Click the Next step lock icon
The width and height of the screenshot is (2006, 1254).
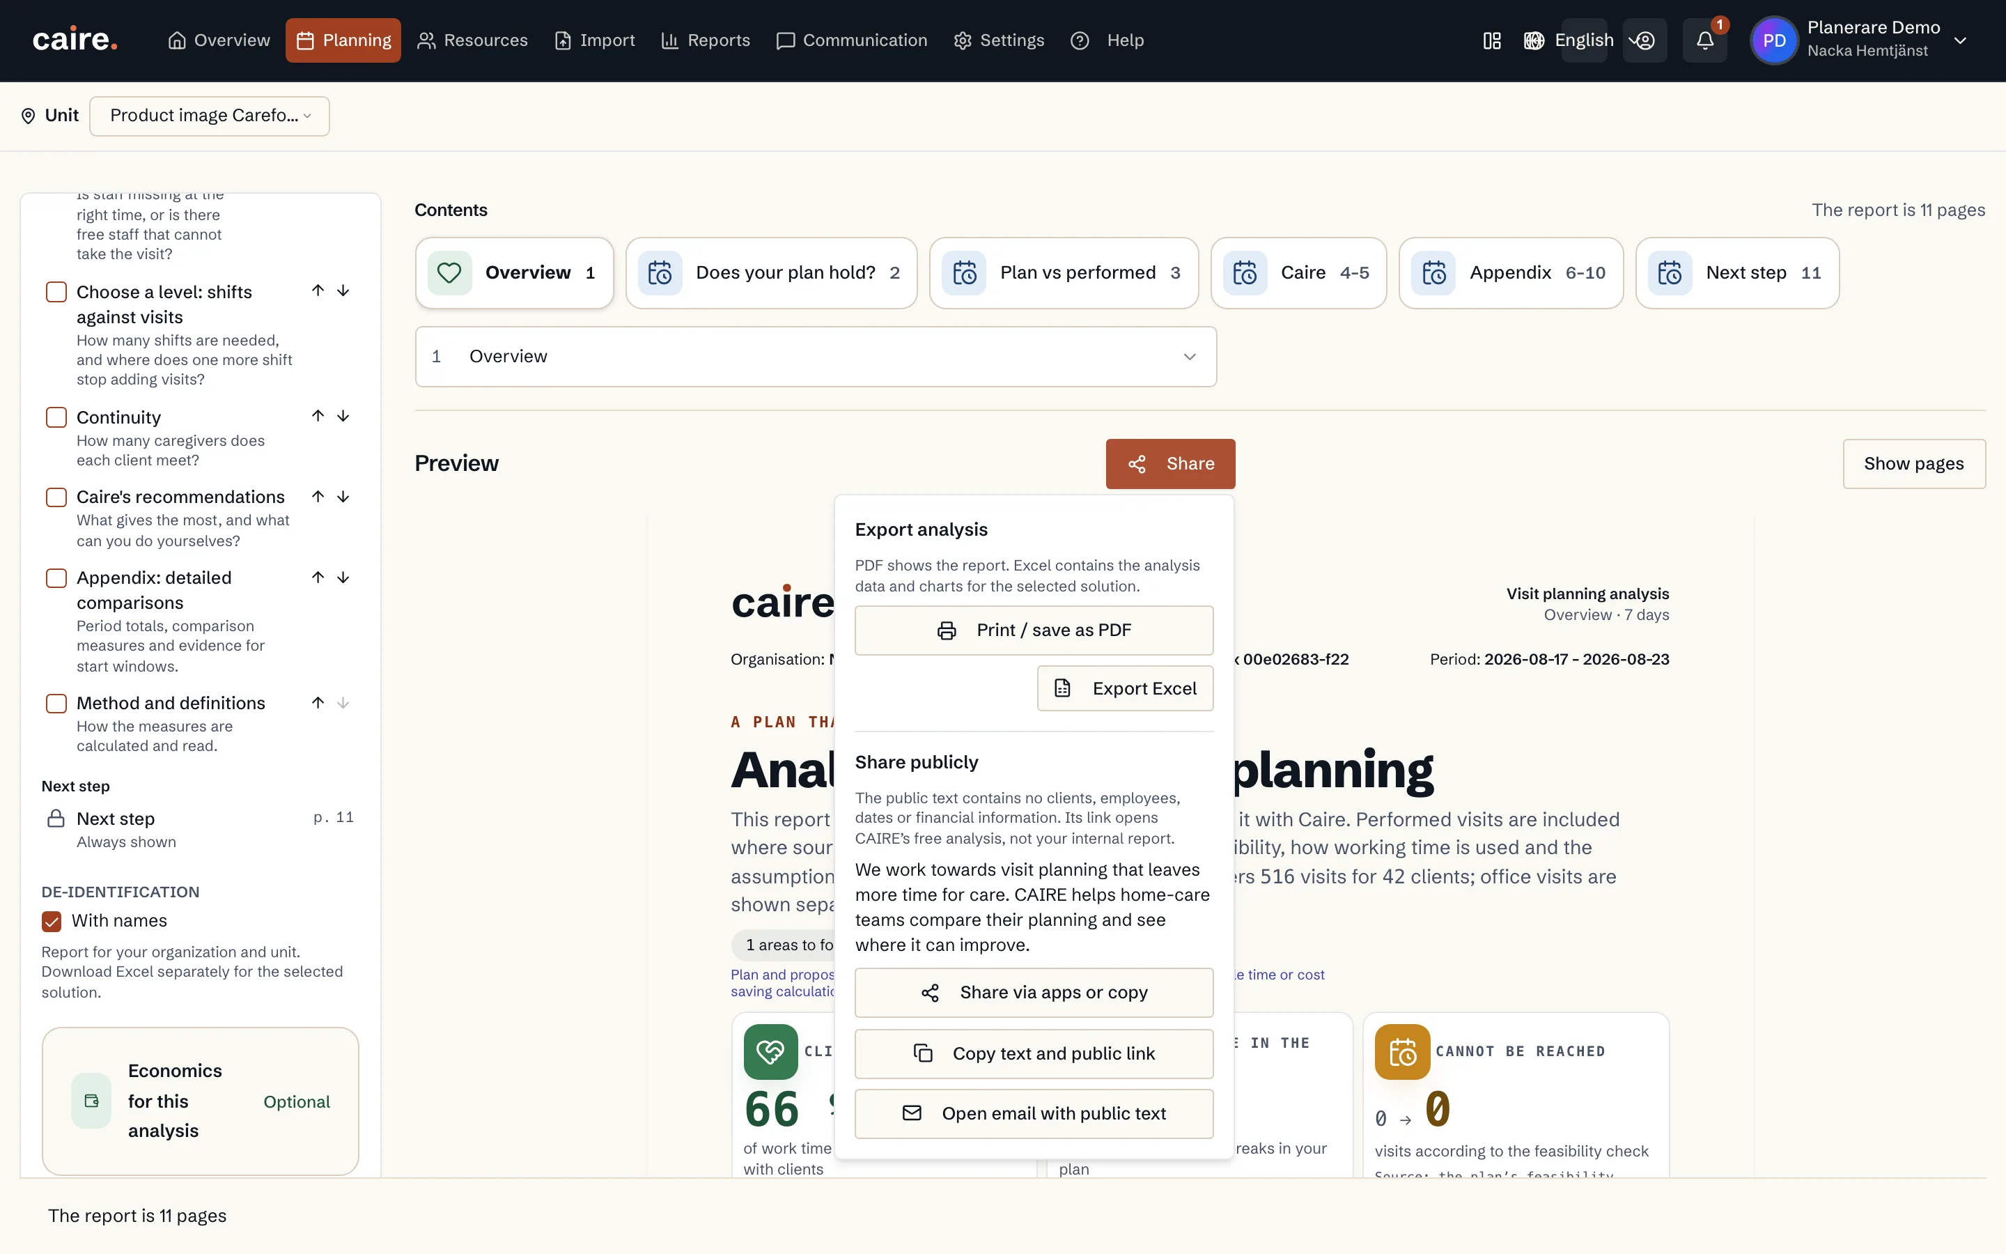click(x=56, y=819)
